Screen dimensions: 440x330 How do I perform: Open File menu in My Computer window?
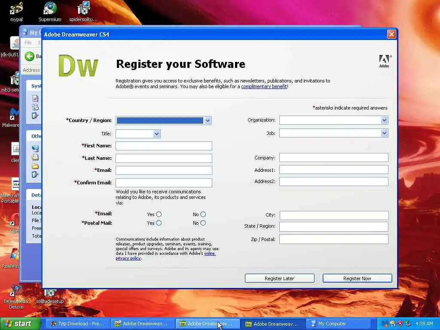coord(28,43)
